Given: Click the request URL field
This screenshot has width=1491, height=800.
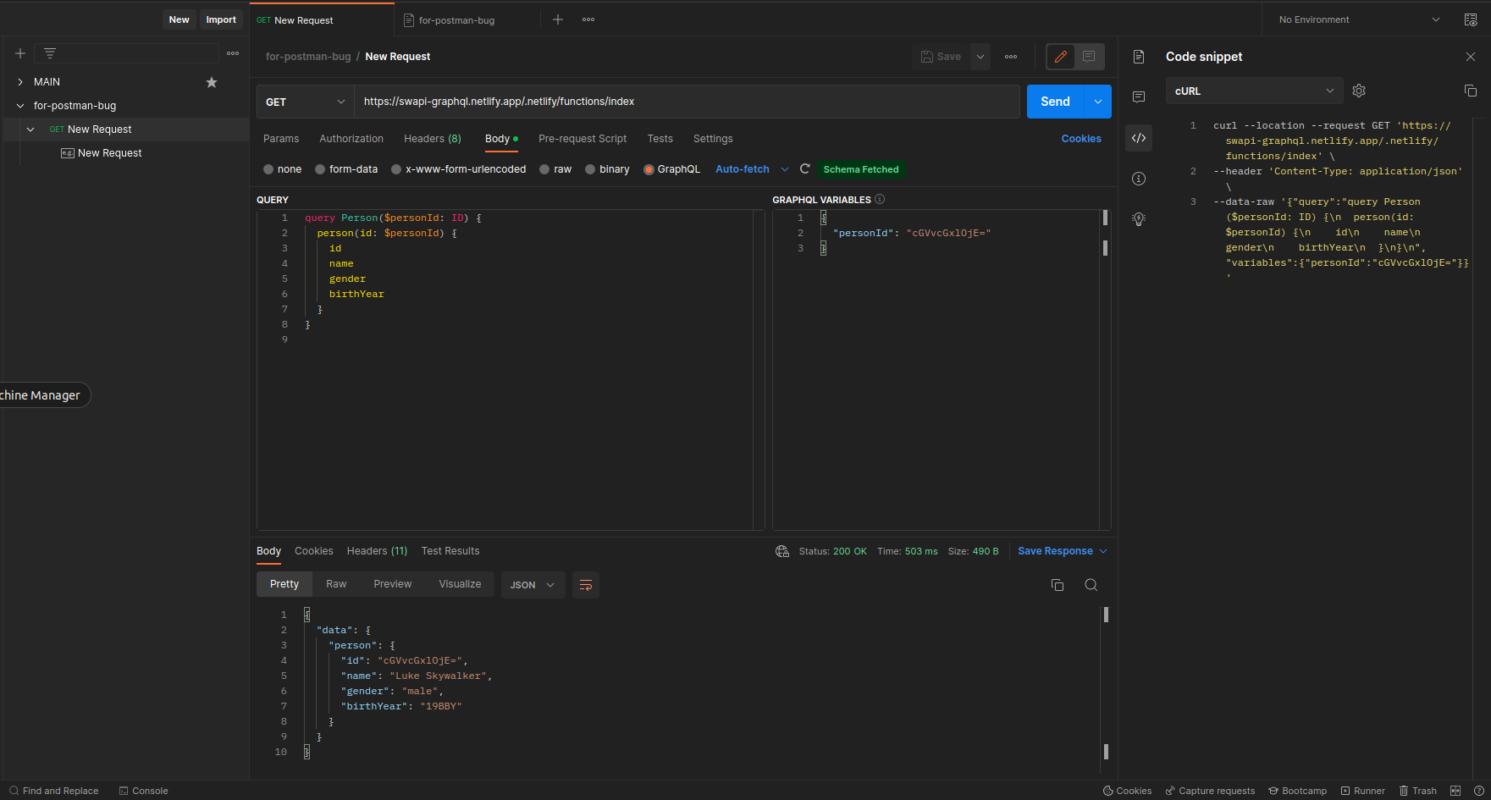Looking at the screenshot, I should [687, 102].
